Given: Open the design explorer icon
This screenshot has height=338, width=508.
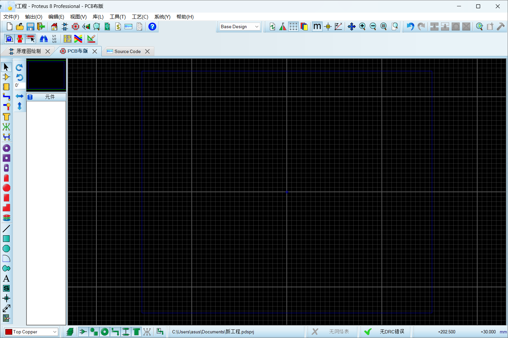Looking at the screenshot, I should (107, 27).
